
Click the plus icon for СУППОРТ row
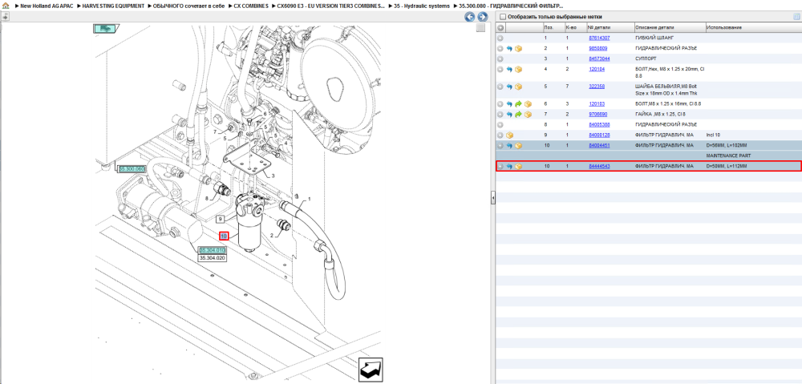[500, 59]
